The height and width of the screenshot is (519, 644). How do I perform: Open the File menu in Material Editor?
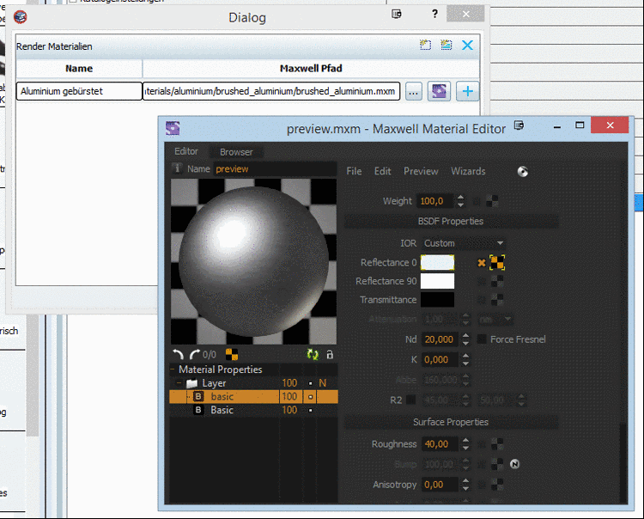tap(354, 171)
